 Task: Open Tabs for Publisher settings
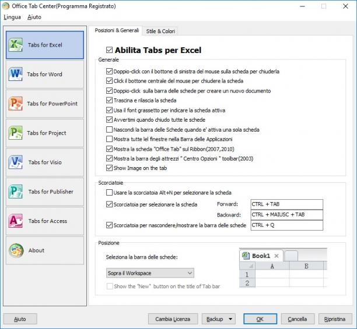45,192
